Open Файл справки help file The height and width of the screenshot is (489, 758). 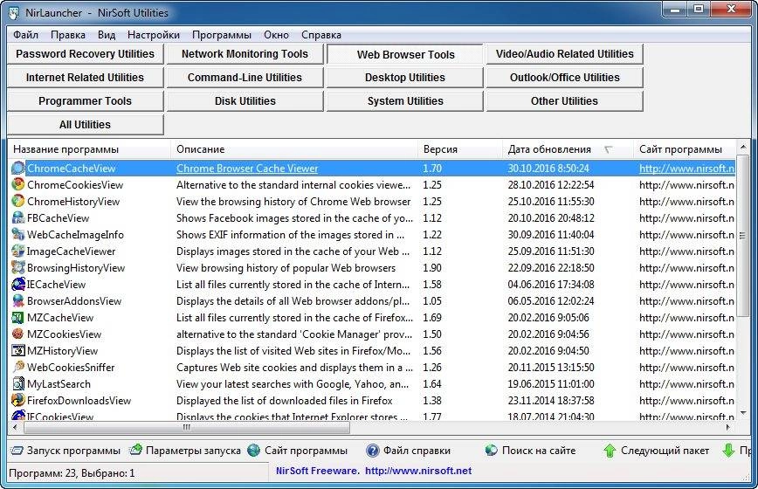[409, 451]
